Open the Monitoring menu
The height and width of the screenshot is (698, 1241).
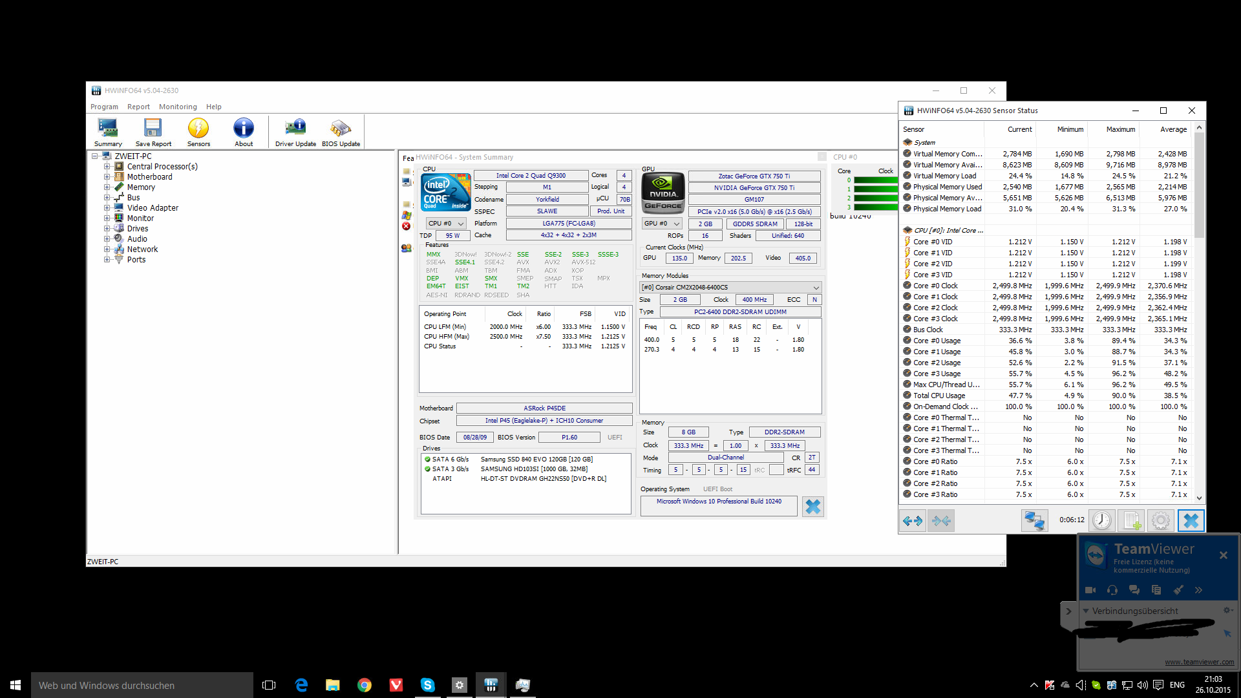(178, 107)
